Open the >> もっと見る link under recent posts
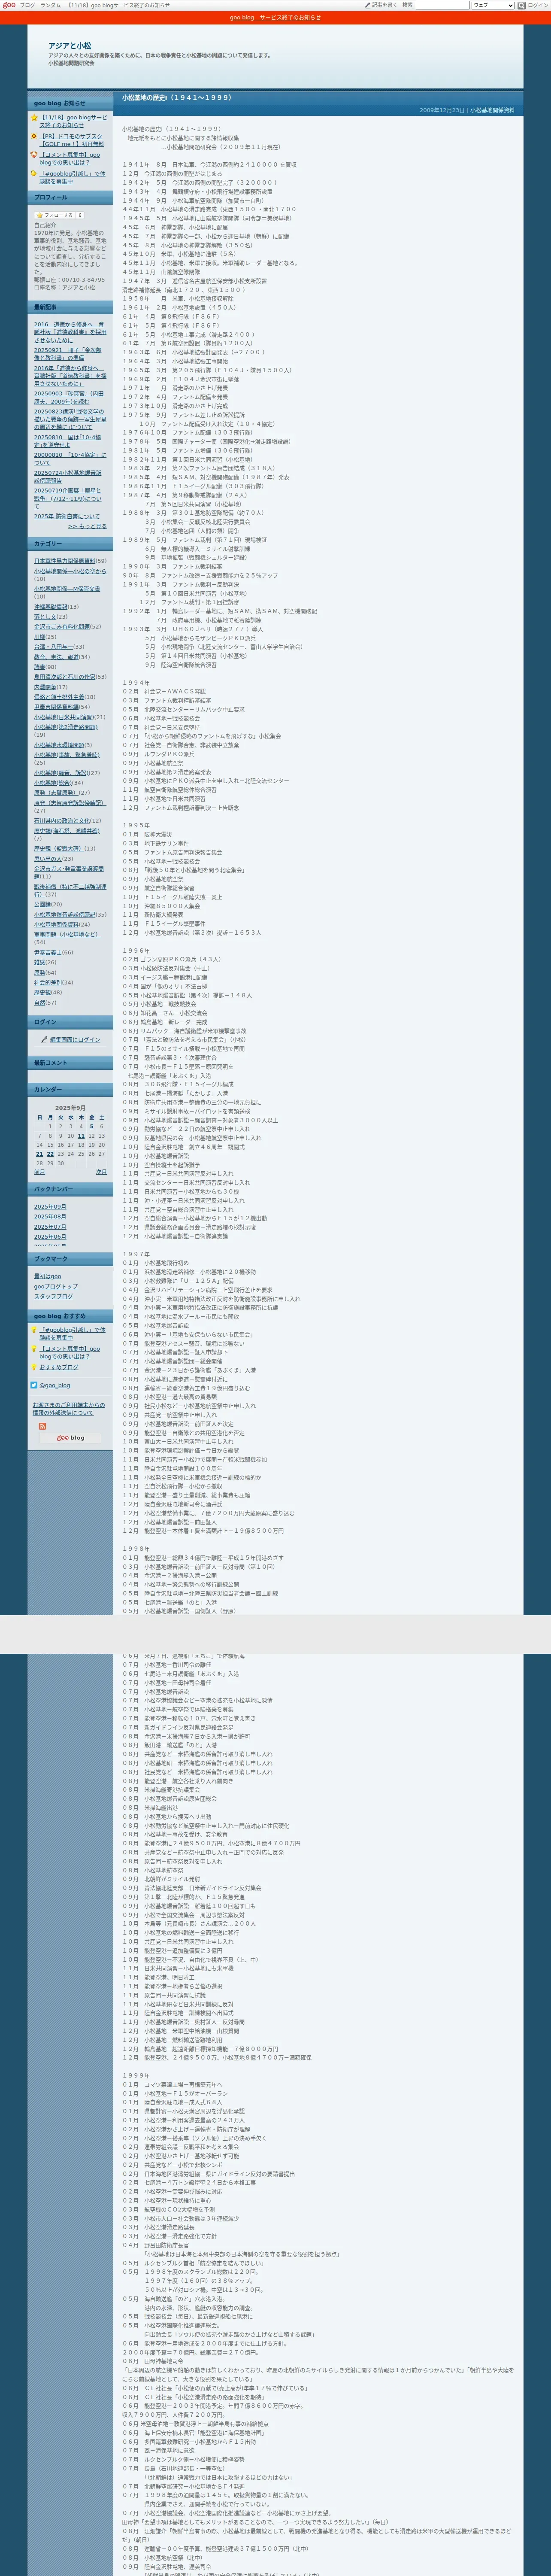The height and width of the screenshot is (2576, 551). [x=87, y=526]
